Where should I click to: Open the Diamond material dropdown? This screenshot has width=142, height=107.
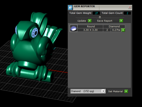pos(103,91)
